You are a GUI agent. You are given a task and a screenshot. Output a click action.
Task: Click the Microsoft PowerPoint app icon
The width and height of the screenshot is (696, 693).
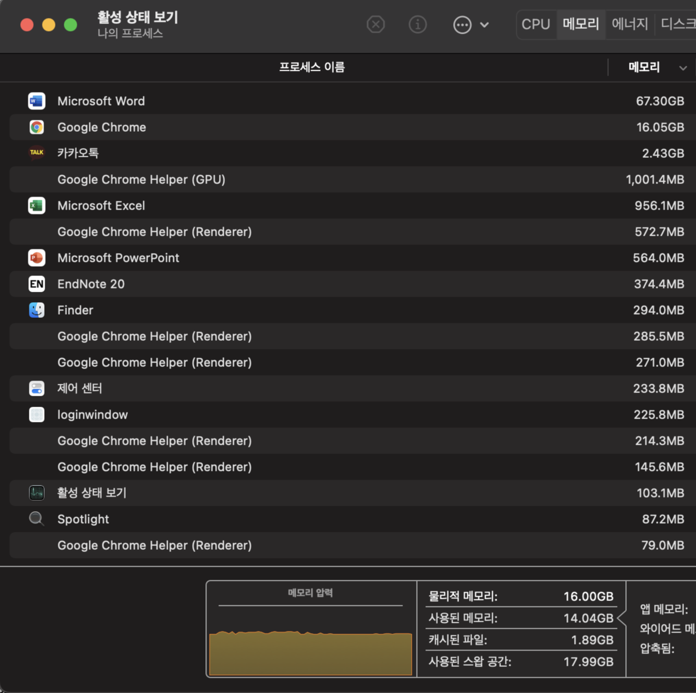(36, 258)
